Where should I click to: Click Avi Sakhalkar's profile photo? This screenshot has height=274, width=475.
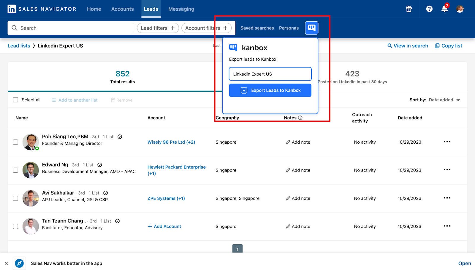pyautogui.click(x=31, y=198)
